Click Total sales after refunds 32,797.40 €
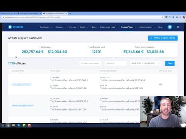This screenshot has height=139, width=186. (69, 80)
